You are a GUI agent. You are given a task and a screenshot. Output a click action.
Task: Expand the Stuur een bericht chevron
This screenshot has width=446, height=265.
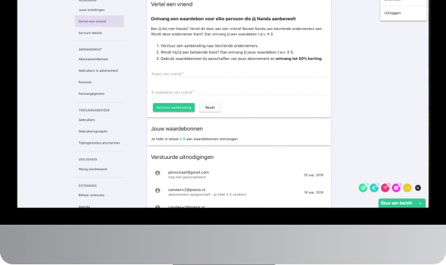[420, 203]
